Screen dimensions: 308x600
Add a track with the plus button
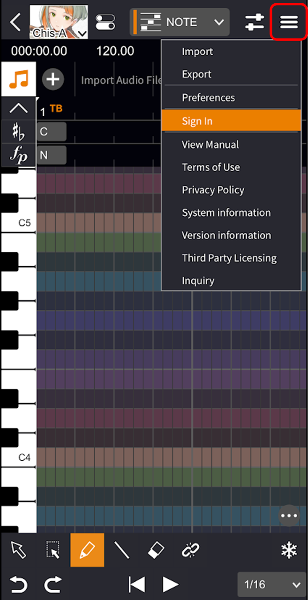[x=53, y=79]
